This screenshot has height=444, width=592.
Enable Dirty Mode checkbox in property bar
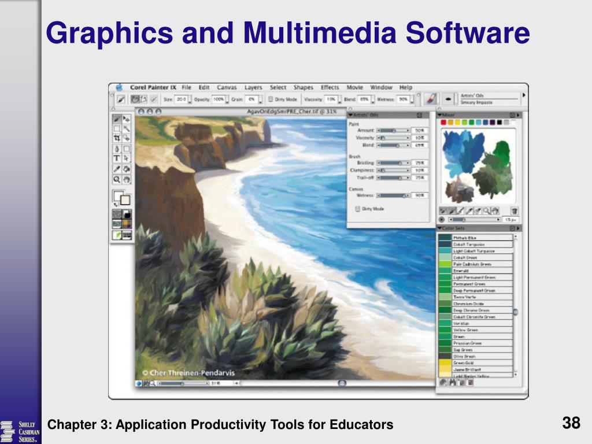(271, 99)
